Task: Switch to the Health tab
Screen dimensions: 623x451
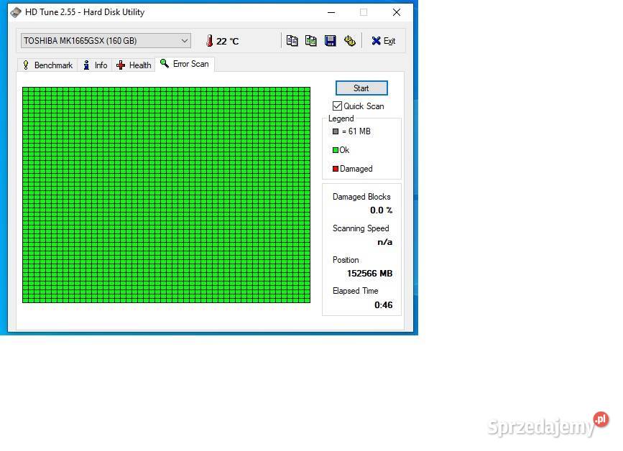Action: [134, 65]
